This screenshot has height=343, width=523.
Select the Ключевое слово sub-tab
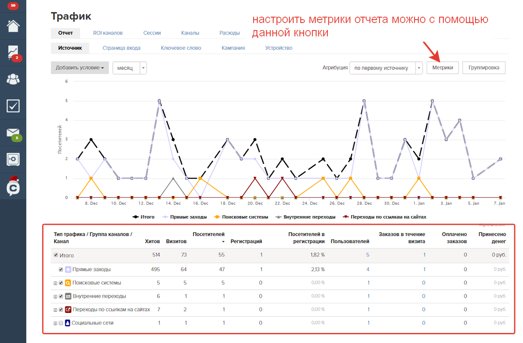coord(181,48)
